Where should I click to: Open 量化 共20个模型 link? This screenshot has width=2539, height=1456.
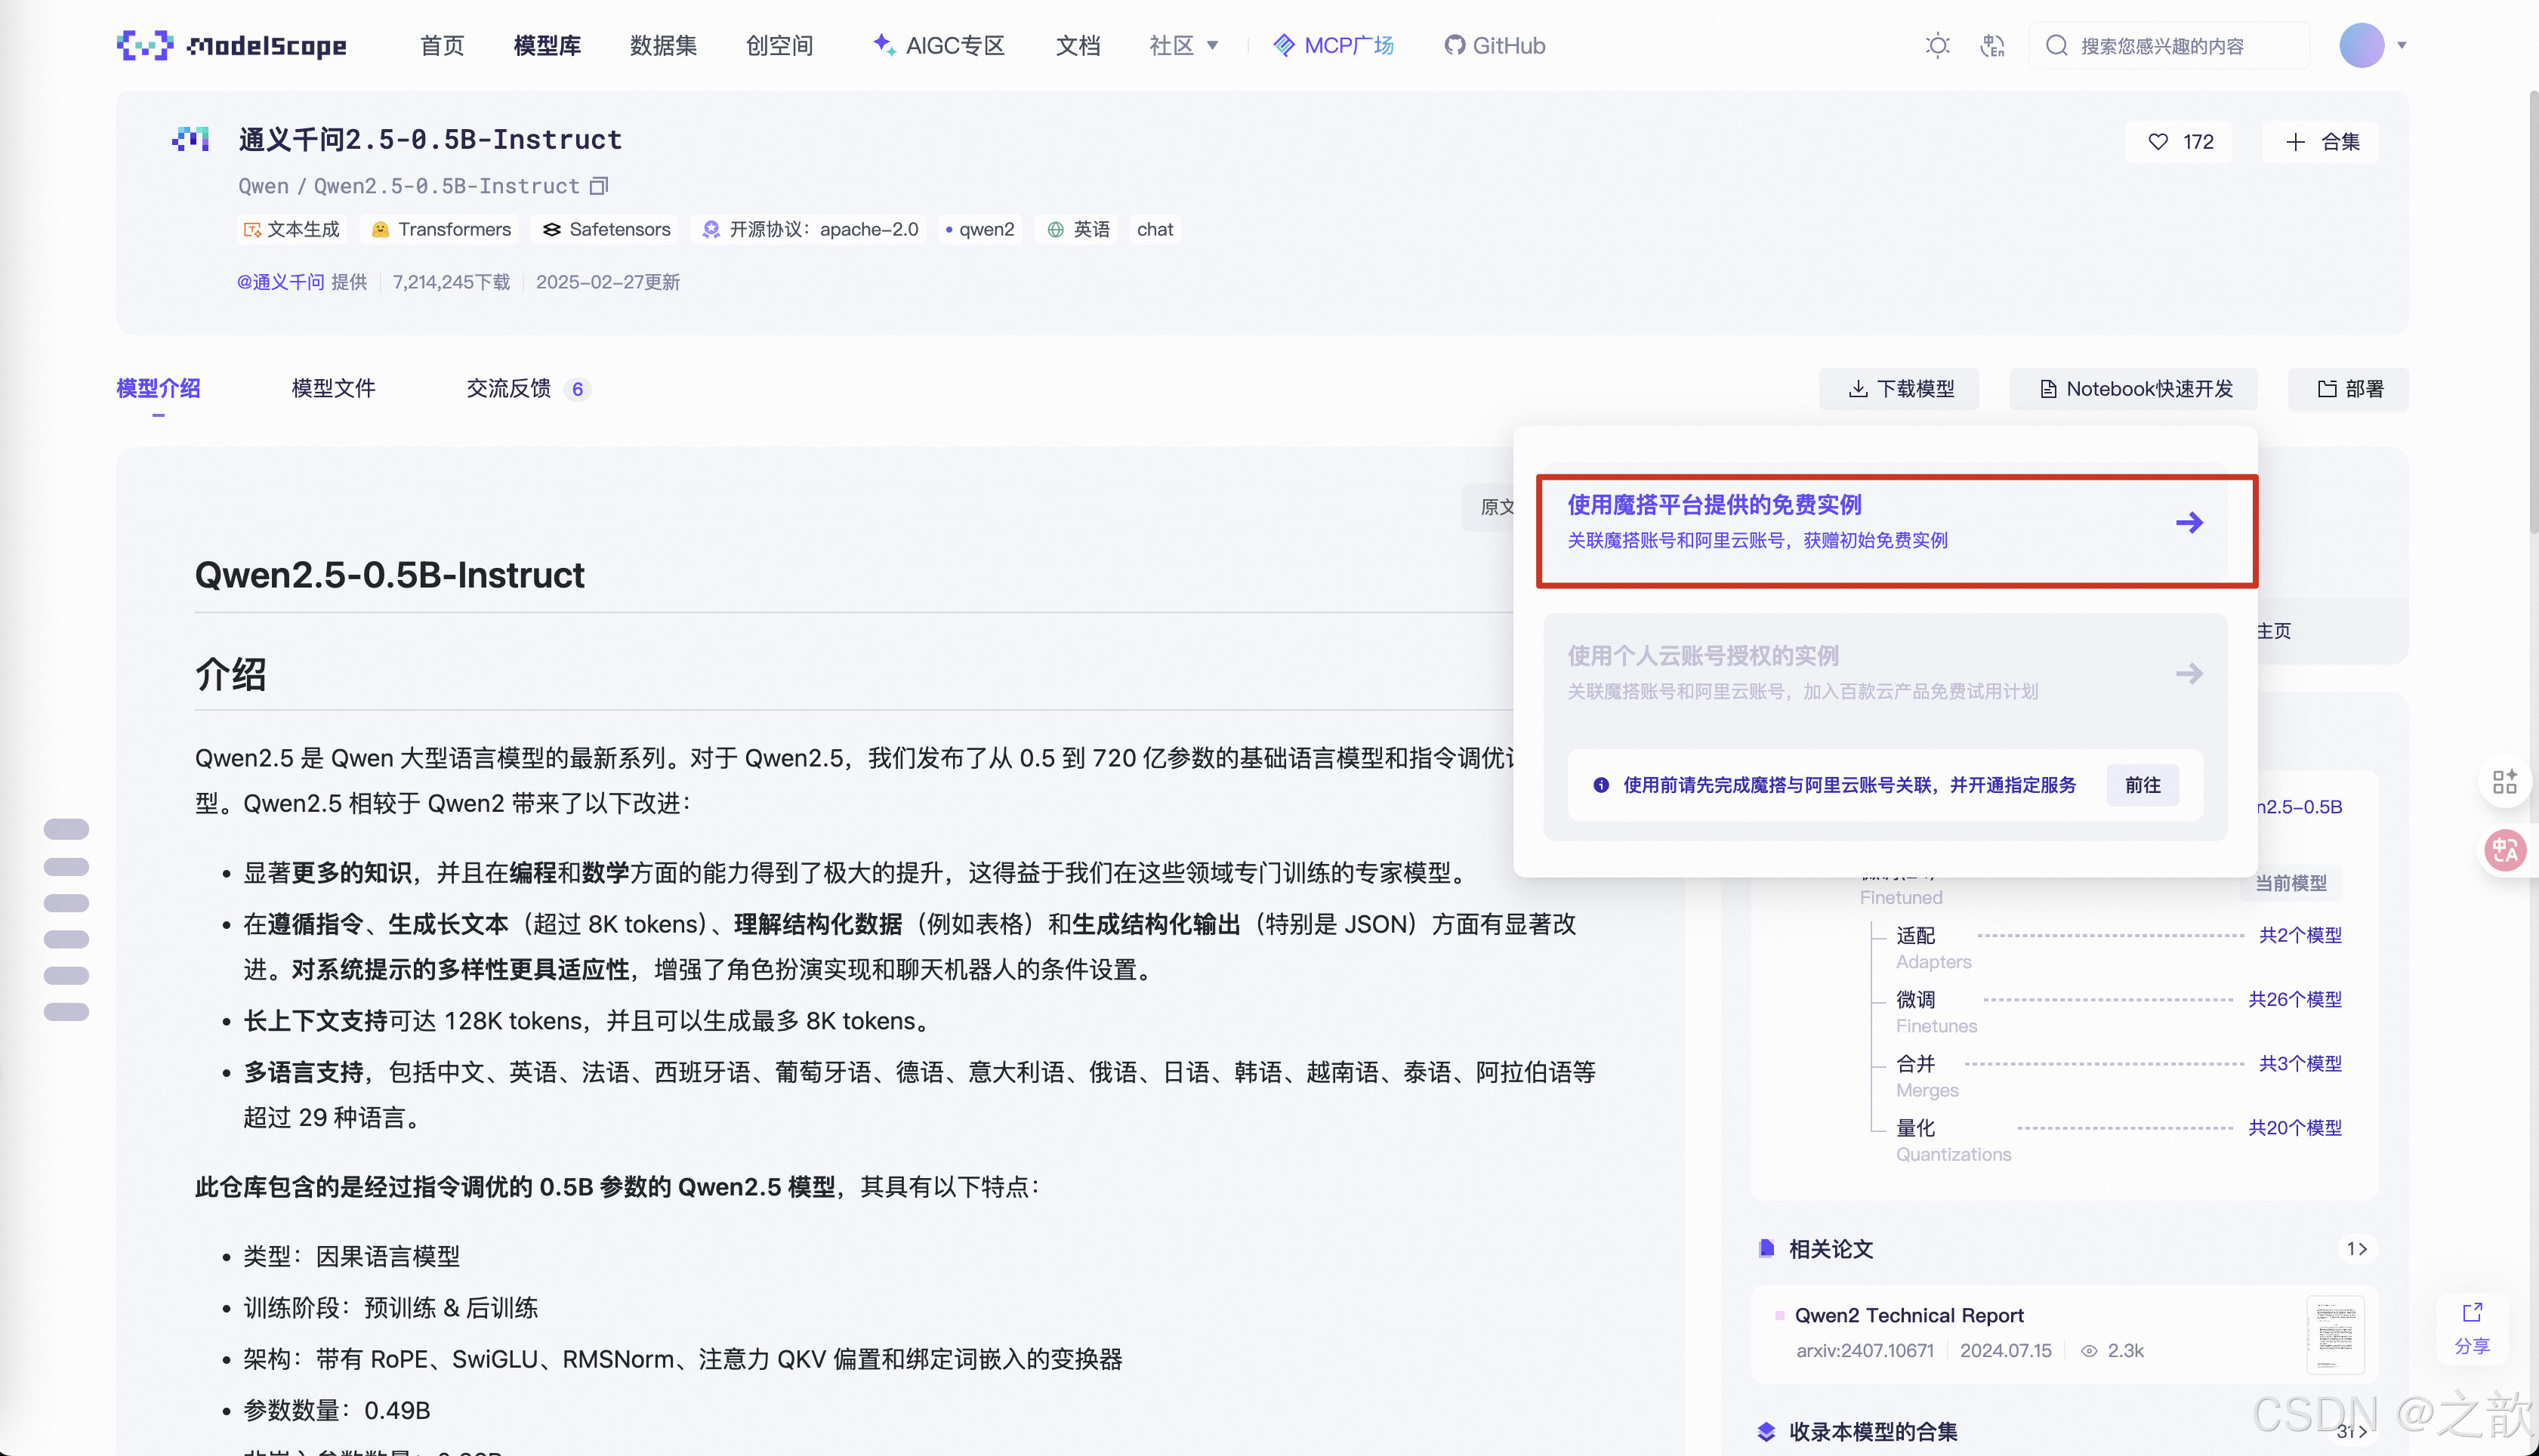tap(2294, 1127)
